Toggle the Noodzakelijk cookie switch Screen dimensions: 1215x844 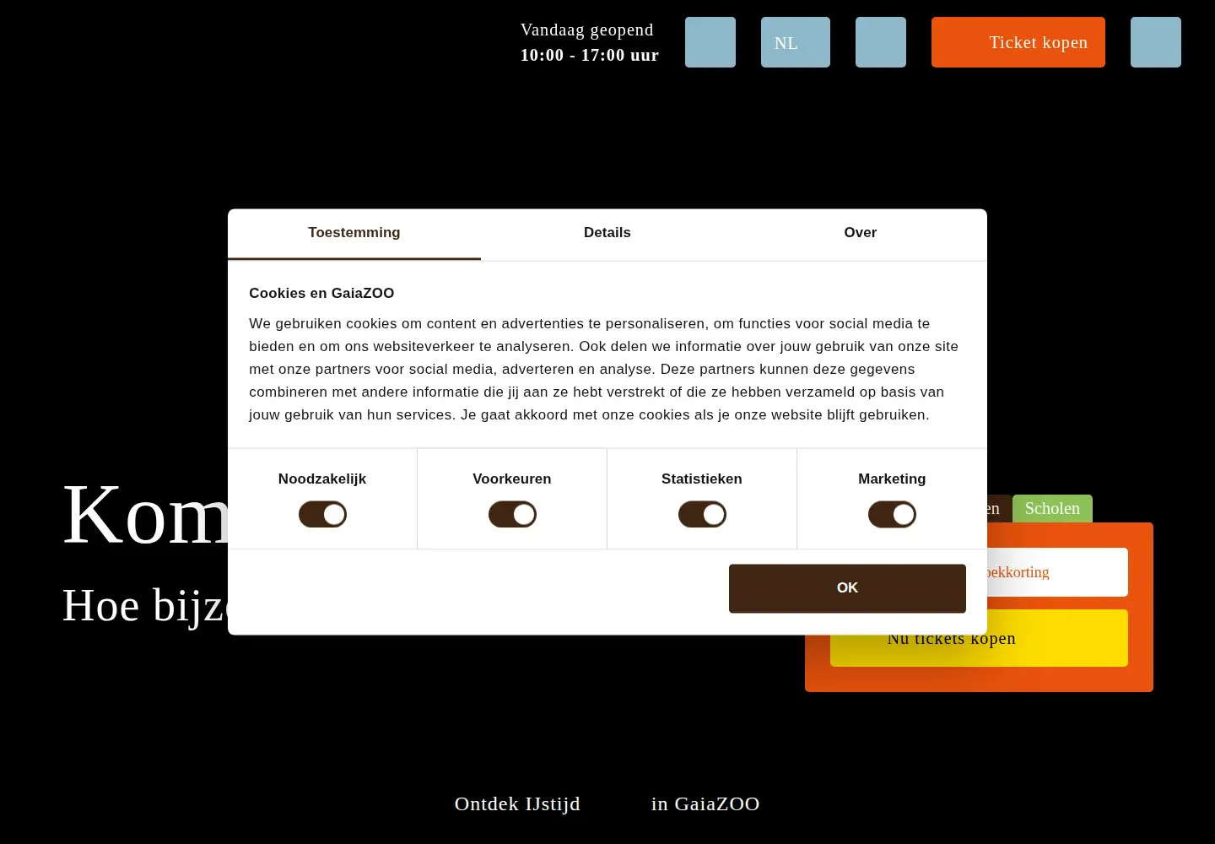322,514
